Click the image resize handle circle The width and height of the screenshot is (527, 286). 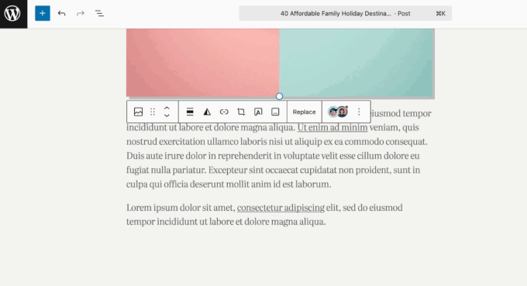tap(279, 96)
